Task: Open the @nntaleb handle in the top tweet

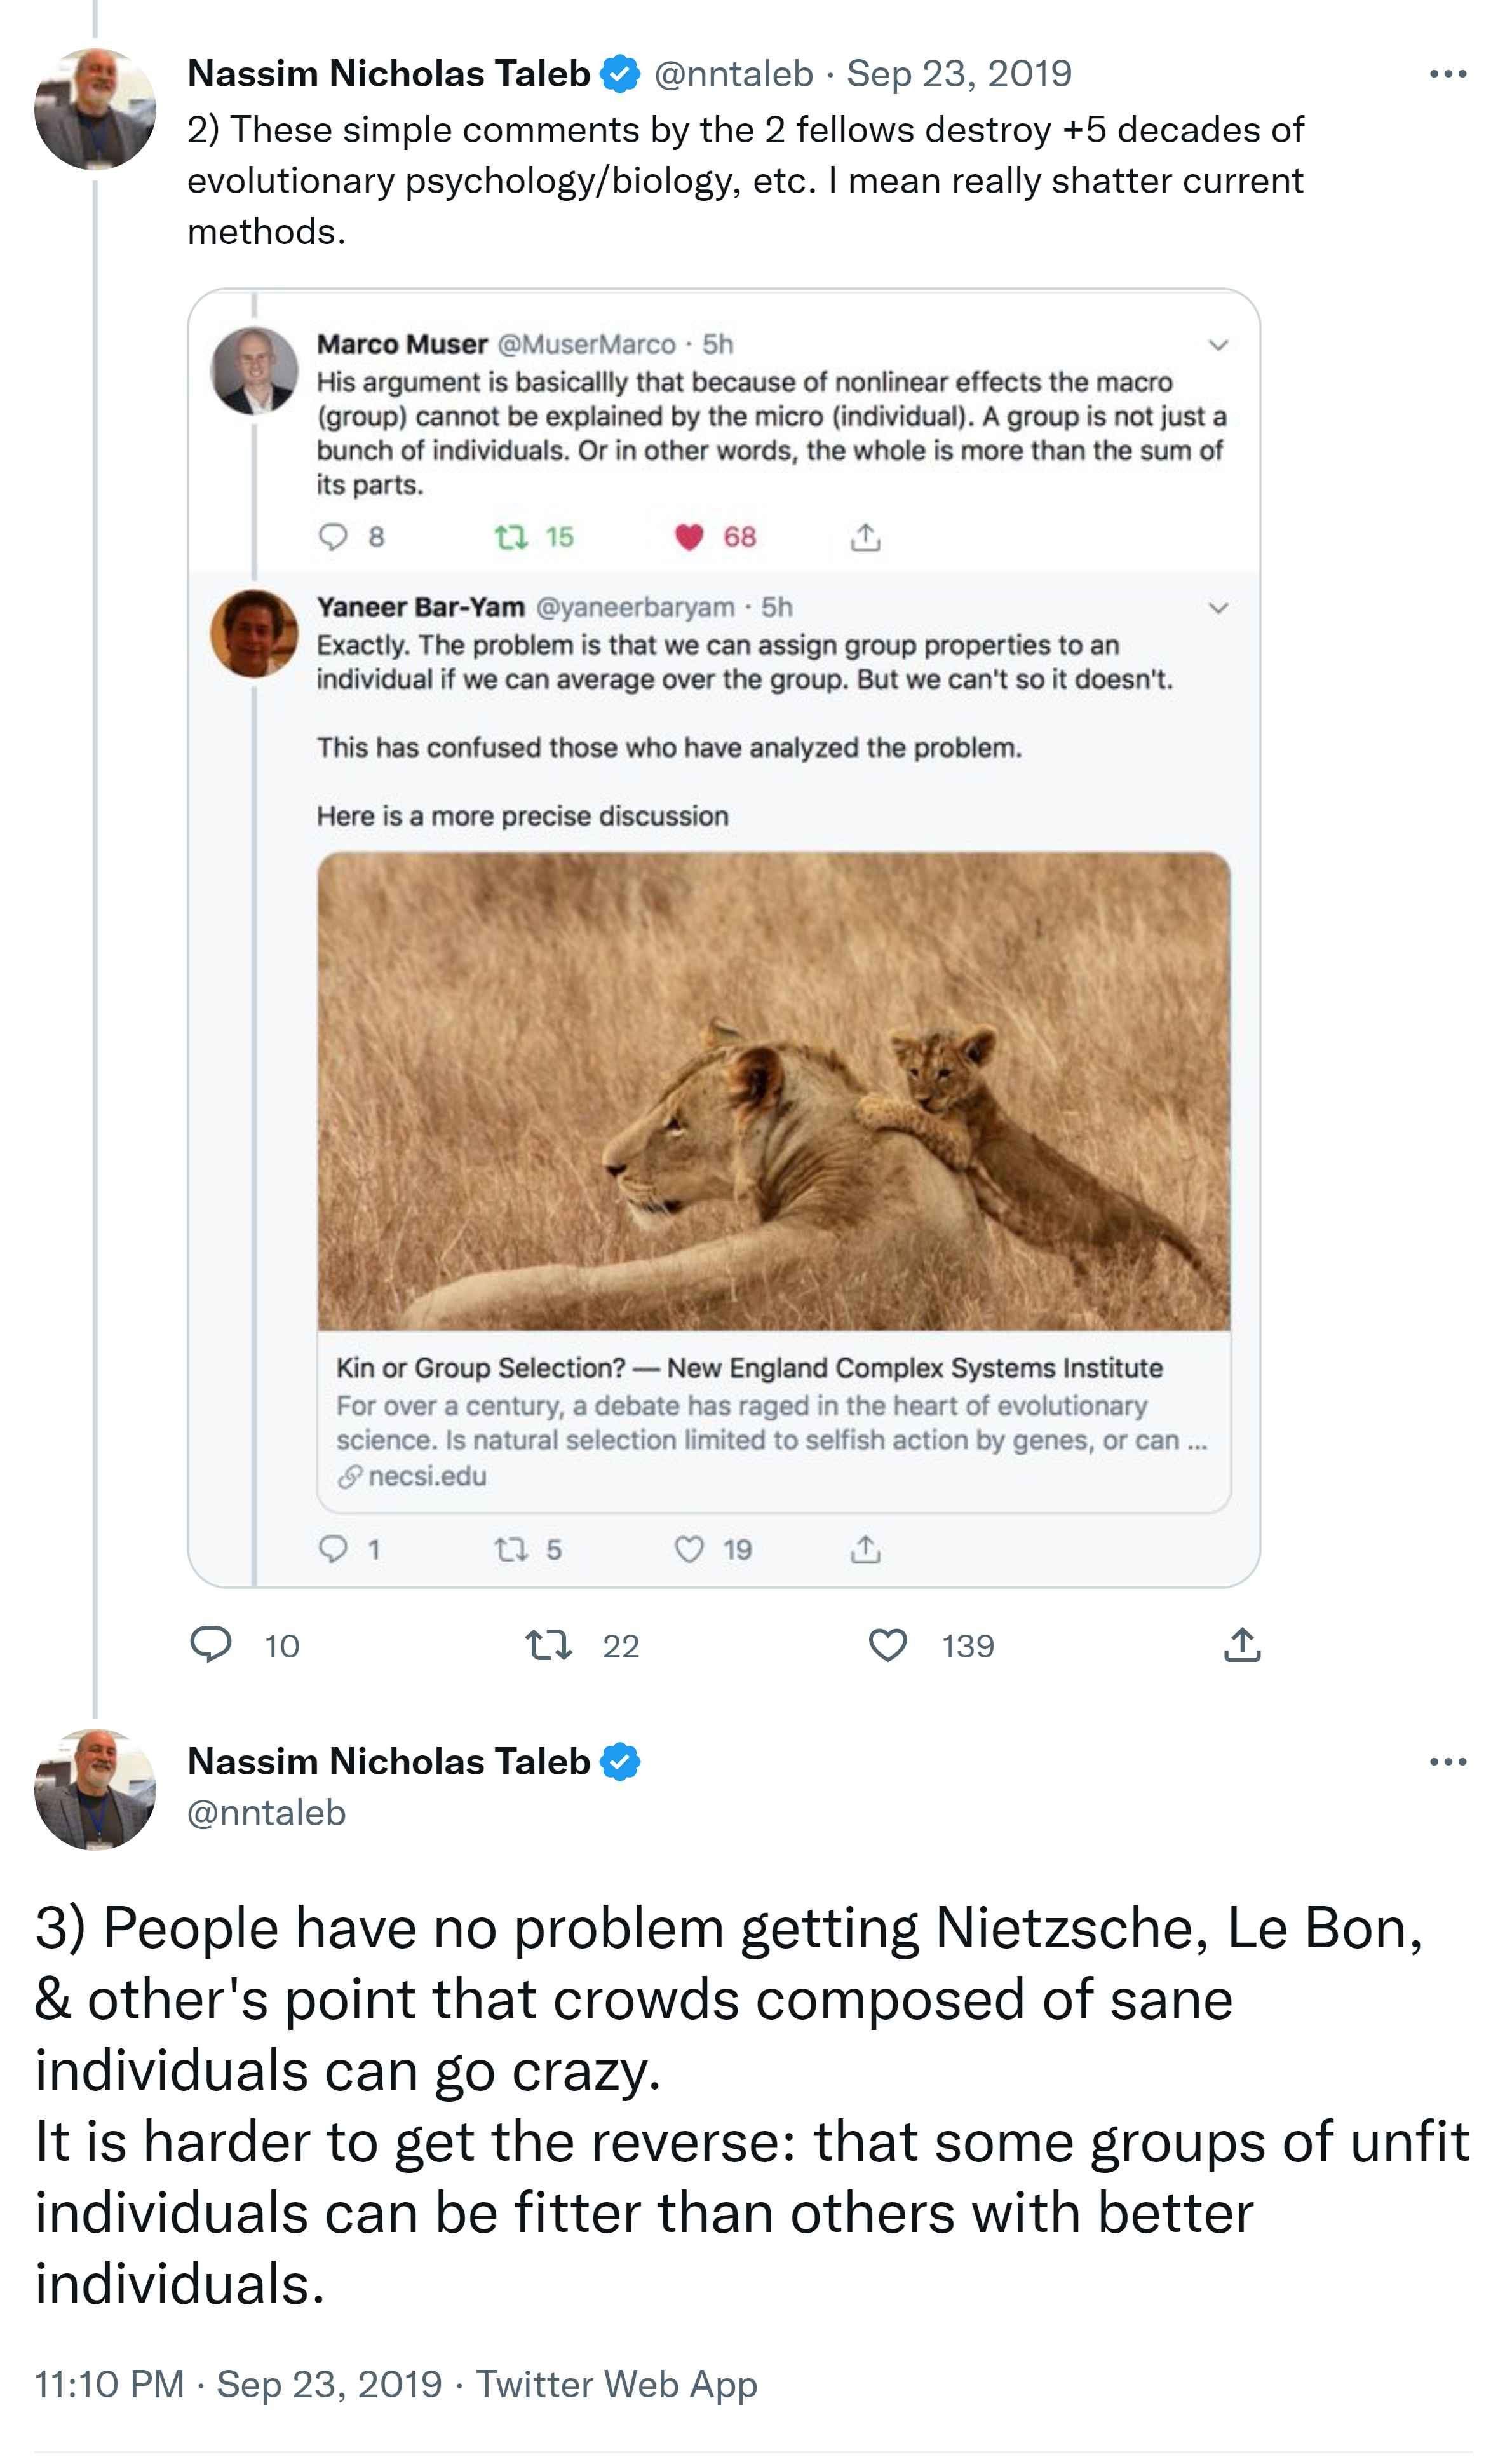Action: 734,74
